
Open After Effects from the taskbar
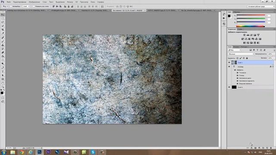48,152
